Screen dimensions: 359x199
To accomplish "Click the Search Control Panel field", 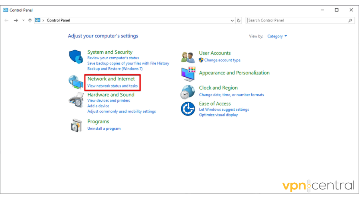I will tap(297, 20).
